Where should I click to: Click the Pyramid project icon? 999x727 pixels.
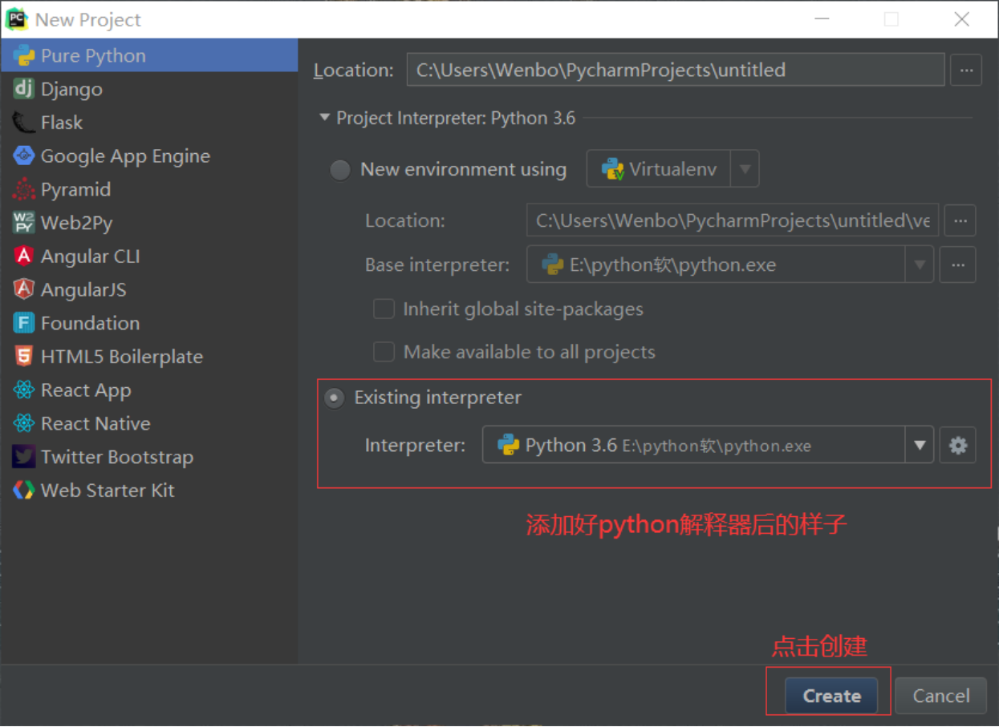(24, 189)
